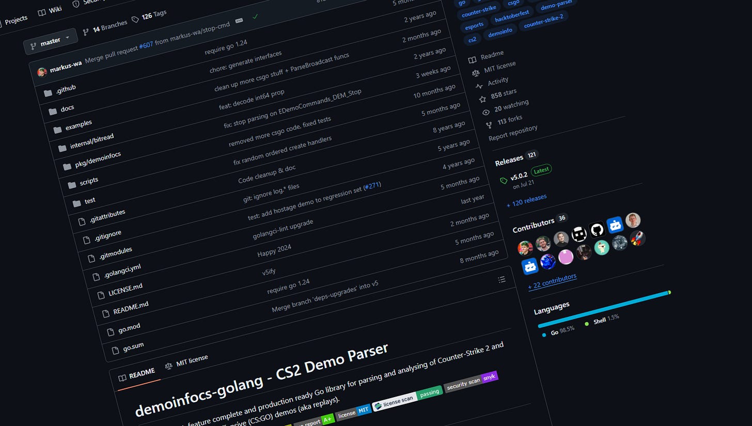Screen dimensions: 752x426
Task: Click the rocket contributor avatar
Action: [637, 238]
